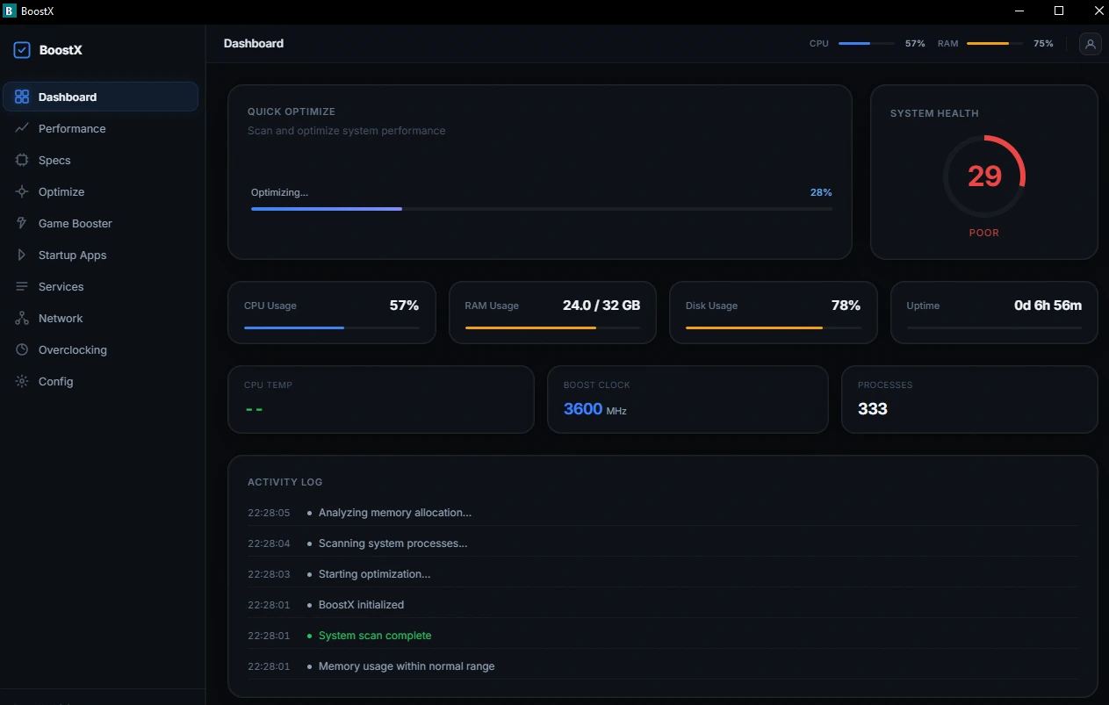Click the POOR health status label

tap(984, 233)
